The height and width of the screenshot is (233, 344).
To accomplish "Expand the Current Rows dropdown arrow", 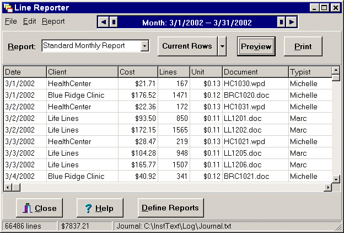I will (222, 46).
